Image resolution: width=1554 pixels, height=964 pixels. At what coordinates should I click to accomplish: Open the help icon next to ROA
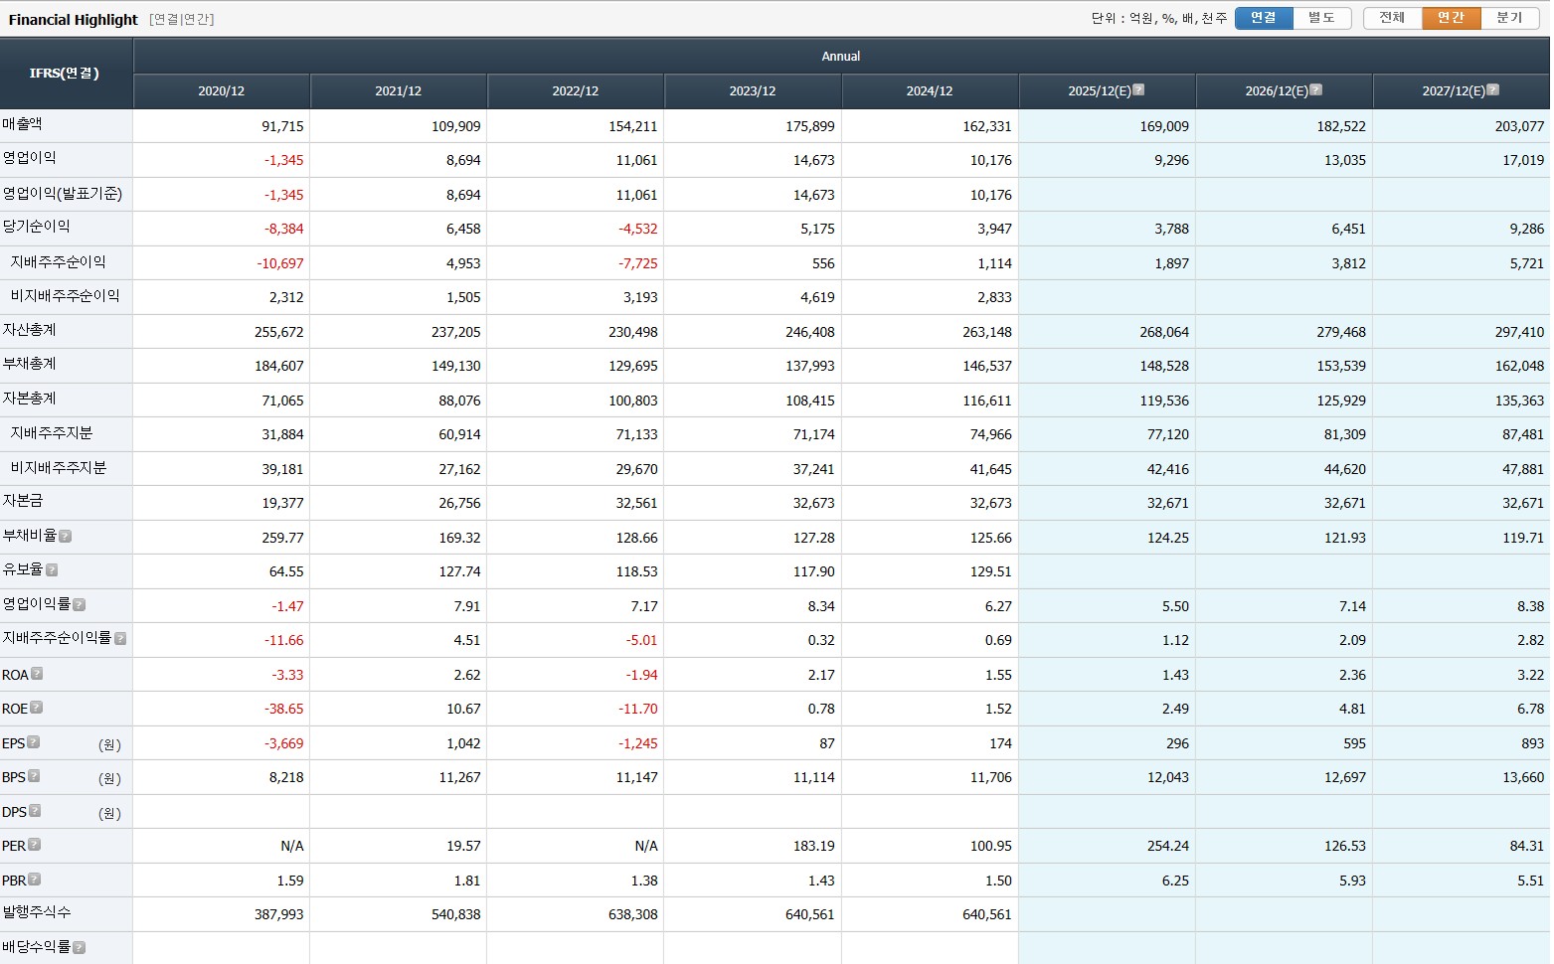37,674
